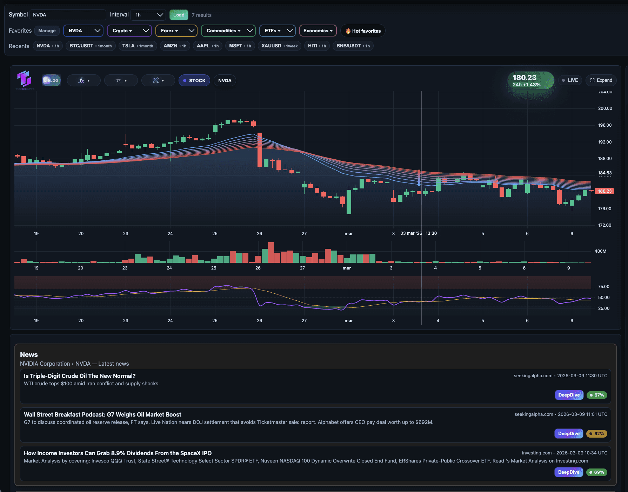Screen dimensions: 628x492
Task: Click the Symbol input field
Action: (x=67, y=15)
